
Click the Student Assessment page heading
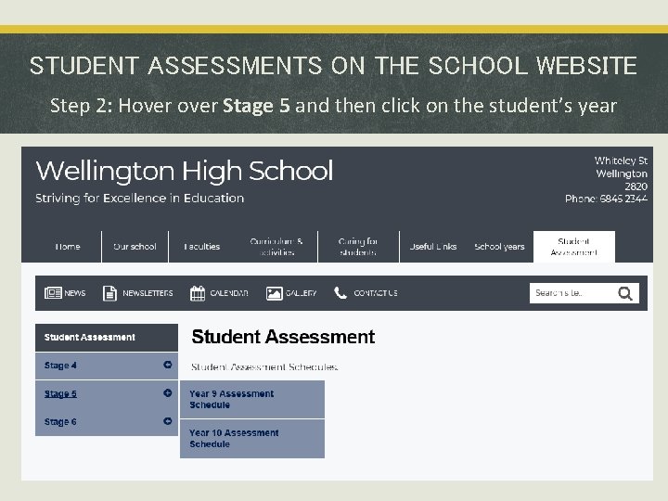[283, 337]
